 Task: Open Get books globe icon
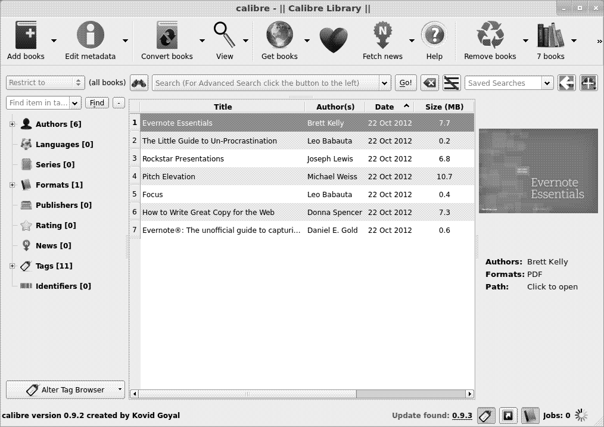click(279, 35)
